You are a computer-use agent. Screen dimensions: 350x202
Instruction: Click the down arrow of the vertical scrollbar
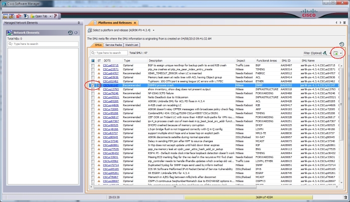tap(341, 183)
